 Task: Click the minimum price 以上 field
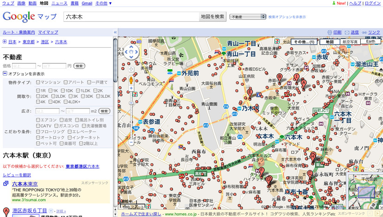(24, 66)
